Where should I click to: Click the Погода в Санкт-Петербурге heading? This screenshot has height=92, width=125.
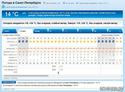click(21, 3)
